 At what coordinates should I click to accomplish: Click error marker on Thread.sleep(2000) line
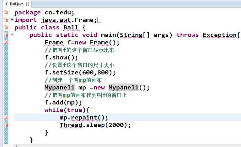(6, 125)
